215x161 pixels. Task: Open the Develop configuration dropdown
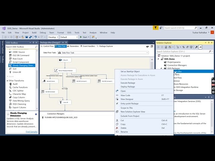(x=57, y=37)
